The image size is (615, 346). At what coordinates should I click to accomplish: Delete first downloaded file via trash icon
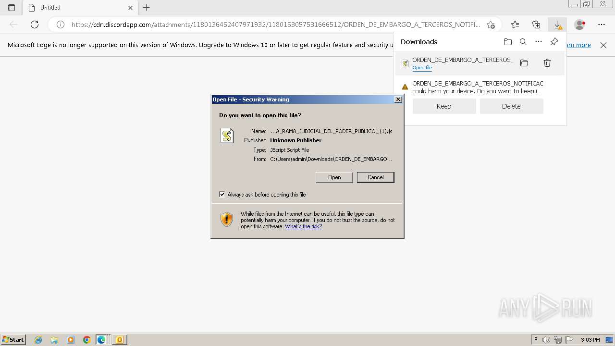coord(547,63)
